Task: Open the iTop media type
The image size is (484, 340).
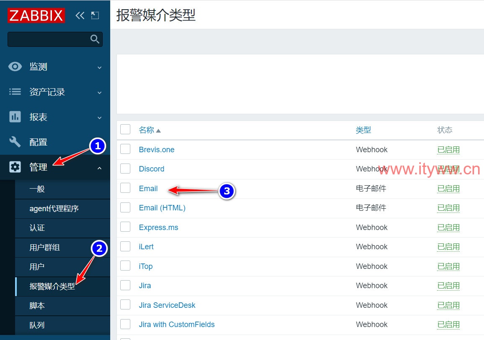Action: click(146, 266)
